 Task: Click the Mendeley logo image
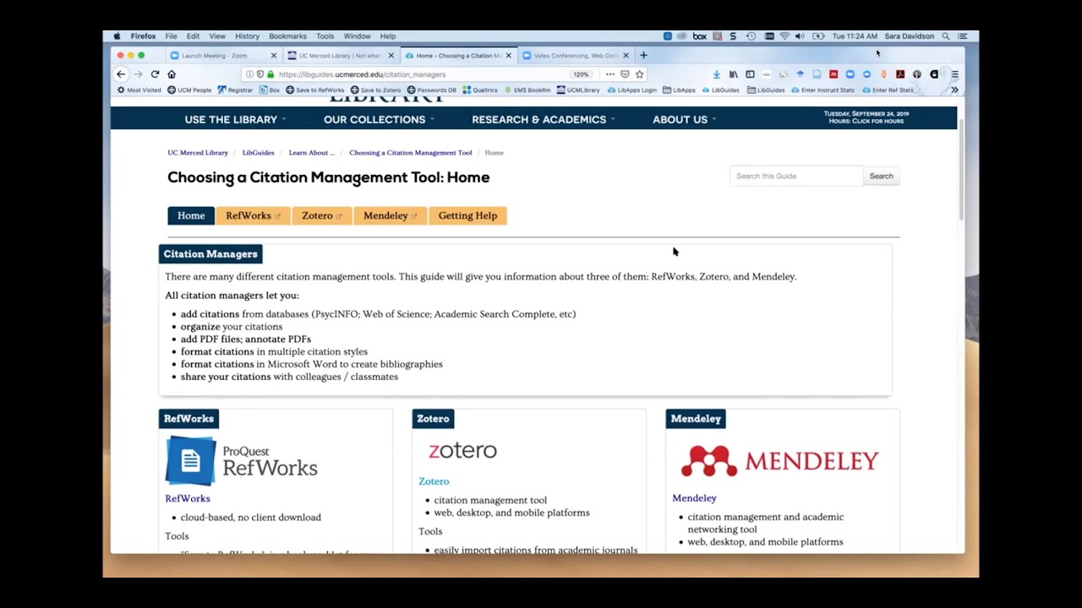[780, 461]
